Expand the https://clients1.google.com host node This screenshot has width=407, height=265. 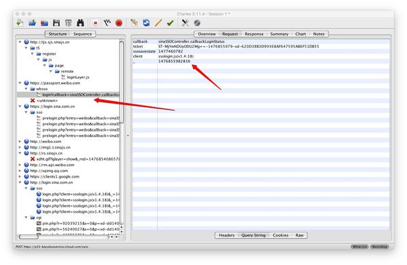click(20, 177)
